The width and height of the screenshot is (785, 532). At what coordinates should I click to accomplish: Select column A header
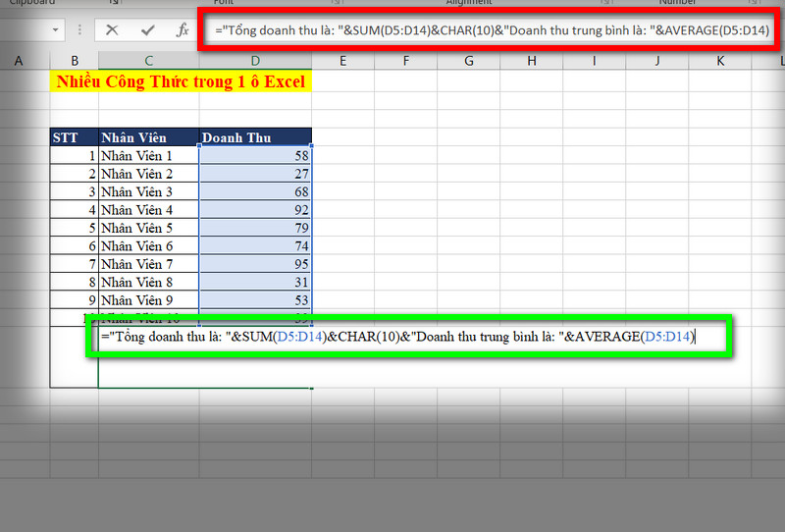pos(19,61)
